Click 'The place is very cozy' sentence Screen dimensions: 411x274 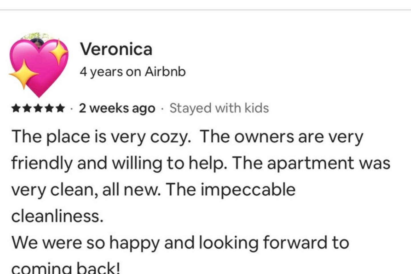(x=101, y=137)
